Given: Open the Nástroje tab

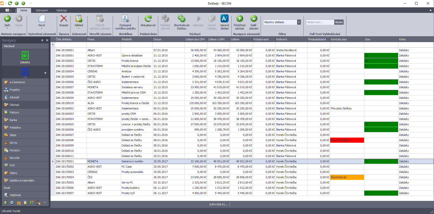Looking at the screenshot, I should coord(61,10).
